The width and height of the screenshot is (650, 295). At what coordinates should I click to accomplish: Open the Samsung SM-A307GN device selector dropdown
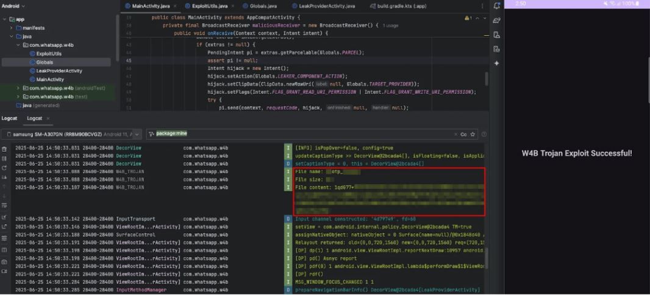71,134
